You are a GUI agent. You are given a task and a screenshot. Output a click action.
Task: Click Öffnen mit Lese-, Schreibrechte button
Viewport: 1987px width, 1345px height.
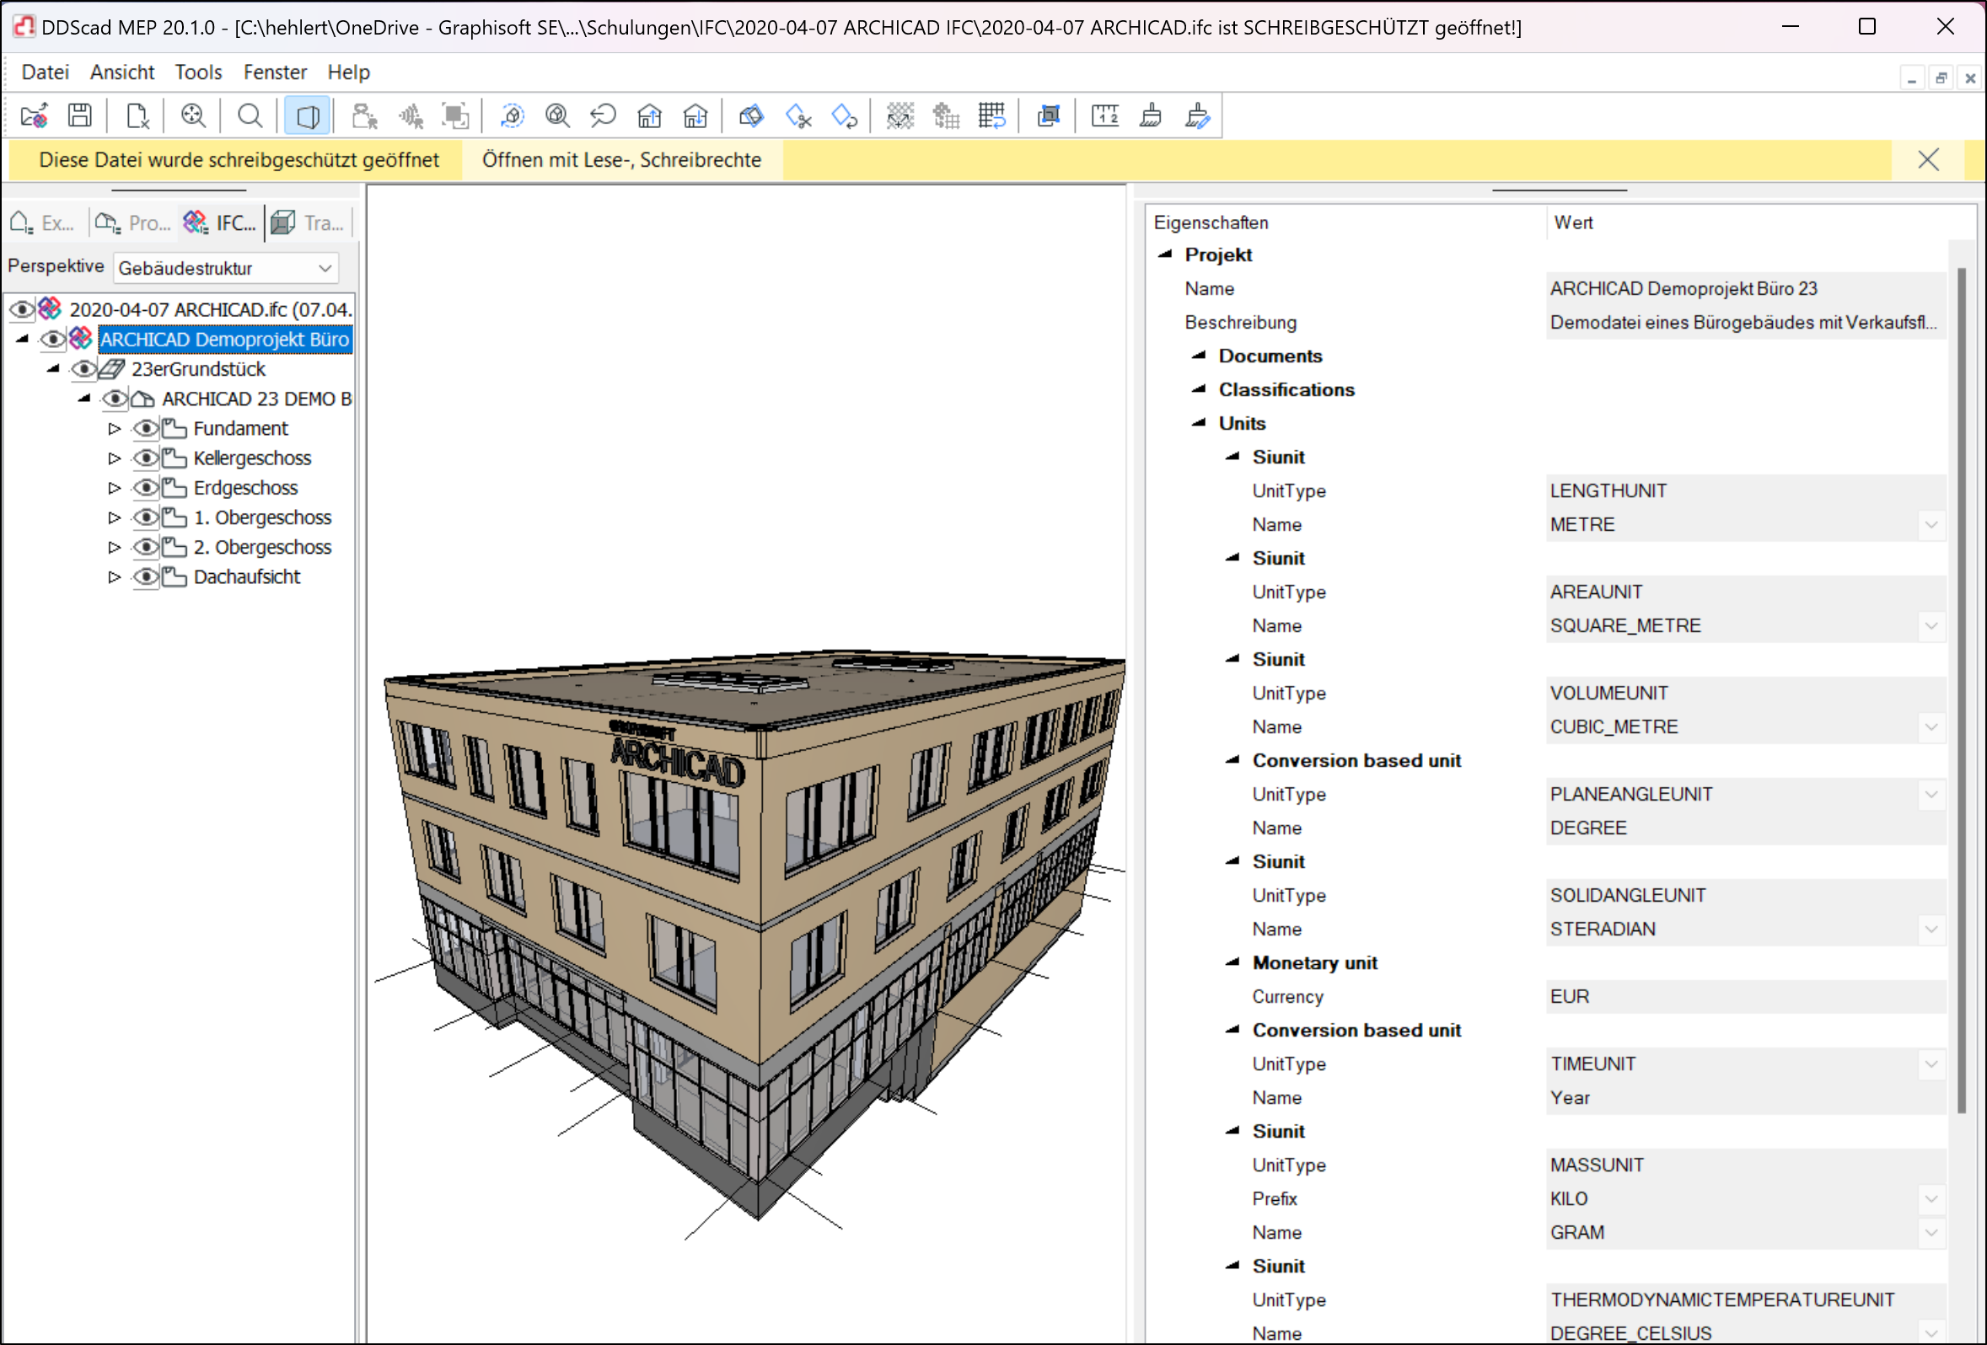pos(621,160)
